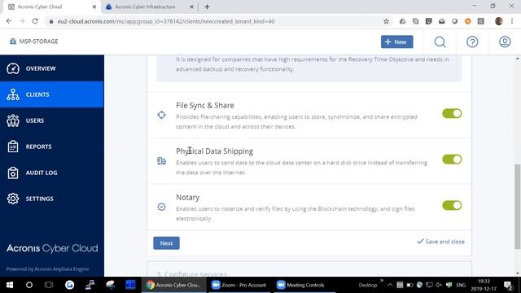The width and height of the screenshot is (521, 293).
Task: Click the Notary seal icon
Action: tap(161, 207)
